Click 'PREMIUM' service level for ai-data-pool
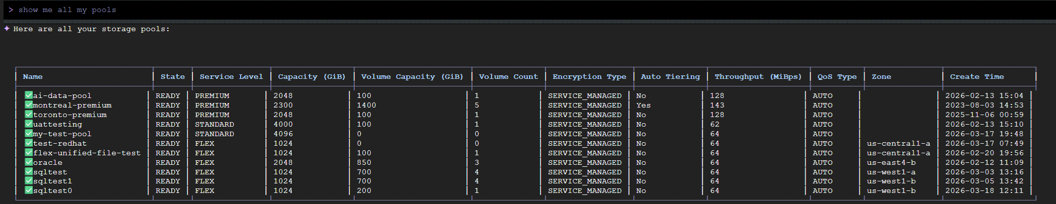The height and width of the screenshot is (204, 1056). pyautogui.click(x=212, y=95)
